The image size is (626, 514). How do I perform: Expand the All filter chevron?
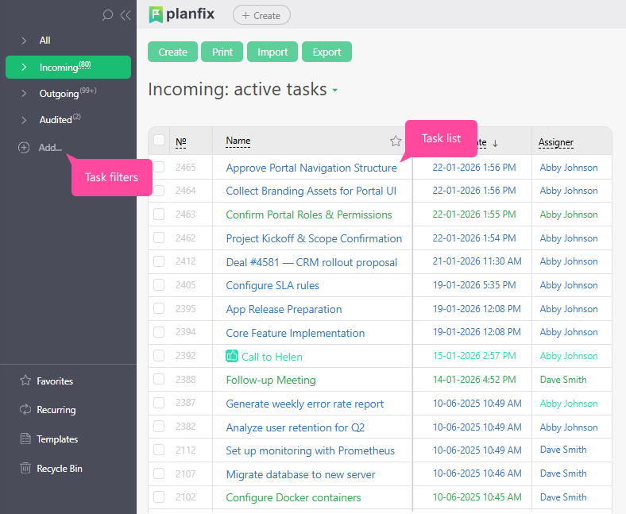24,41
